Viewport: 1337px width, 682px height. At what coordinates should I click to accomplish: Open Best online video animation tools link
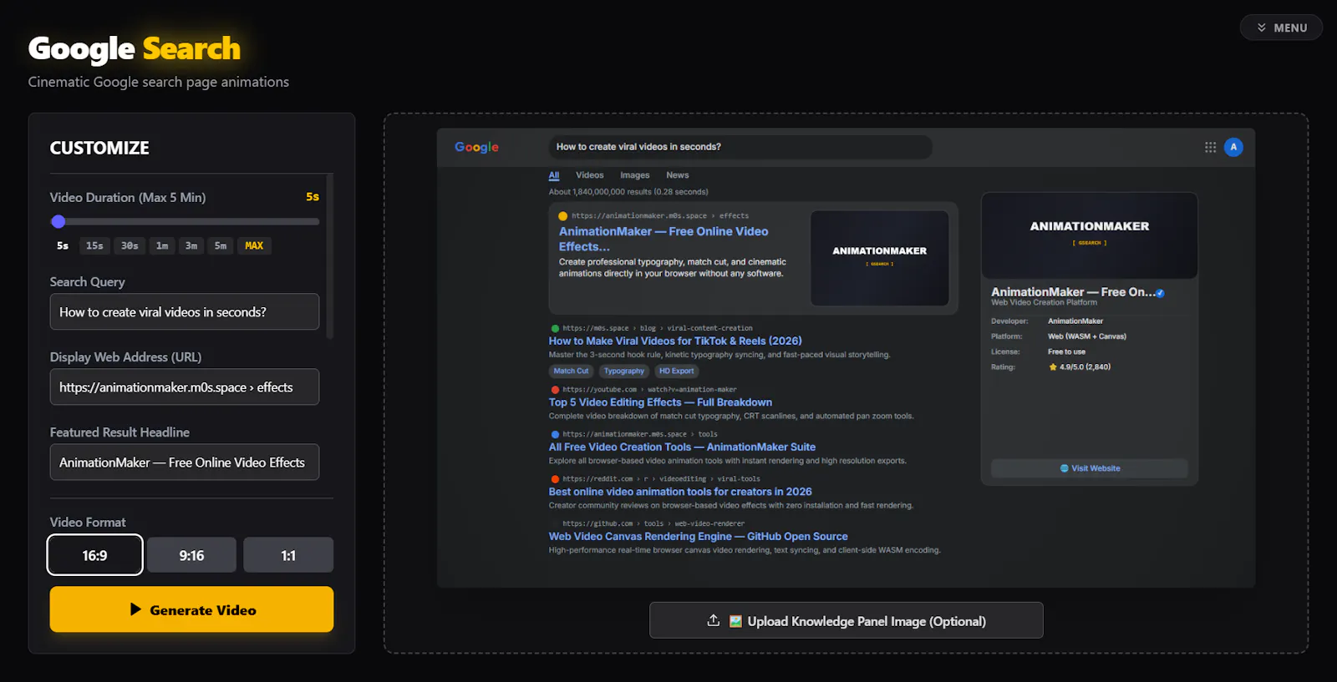(x=680, y=492)
